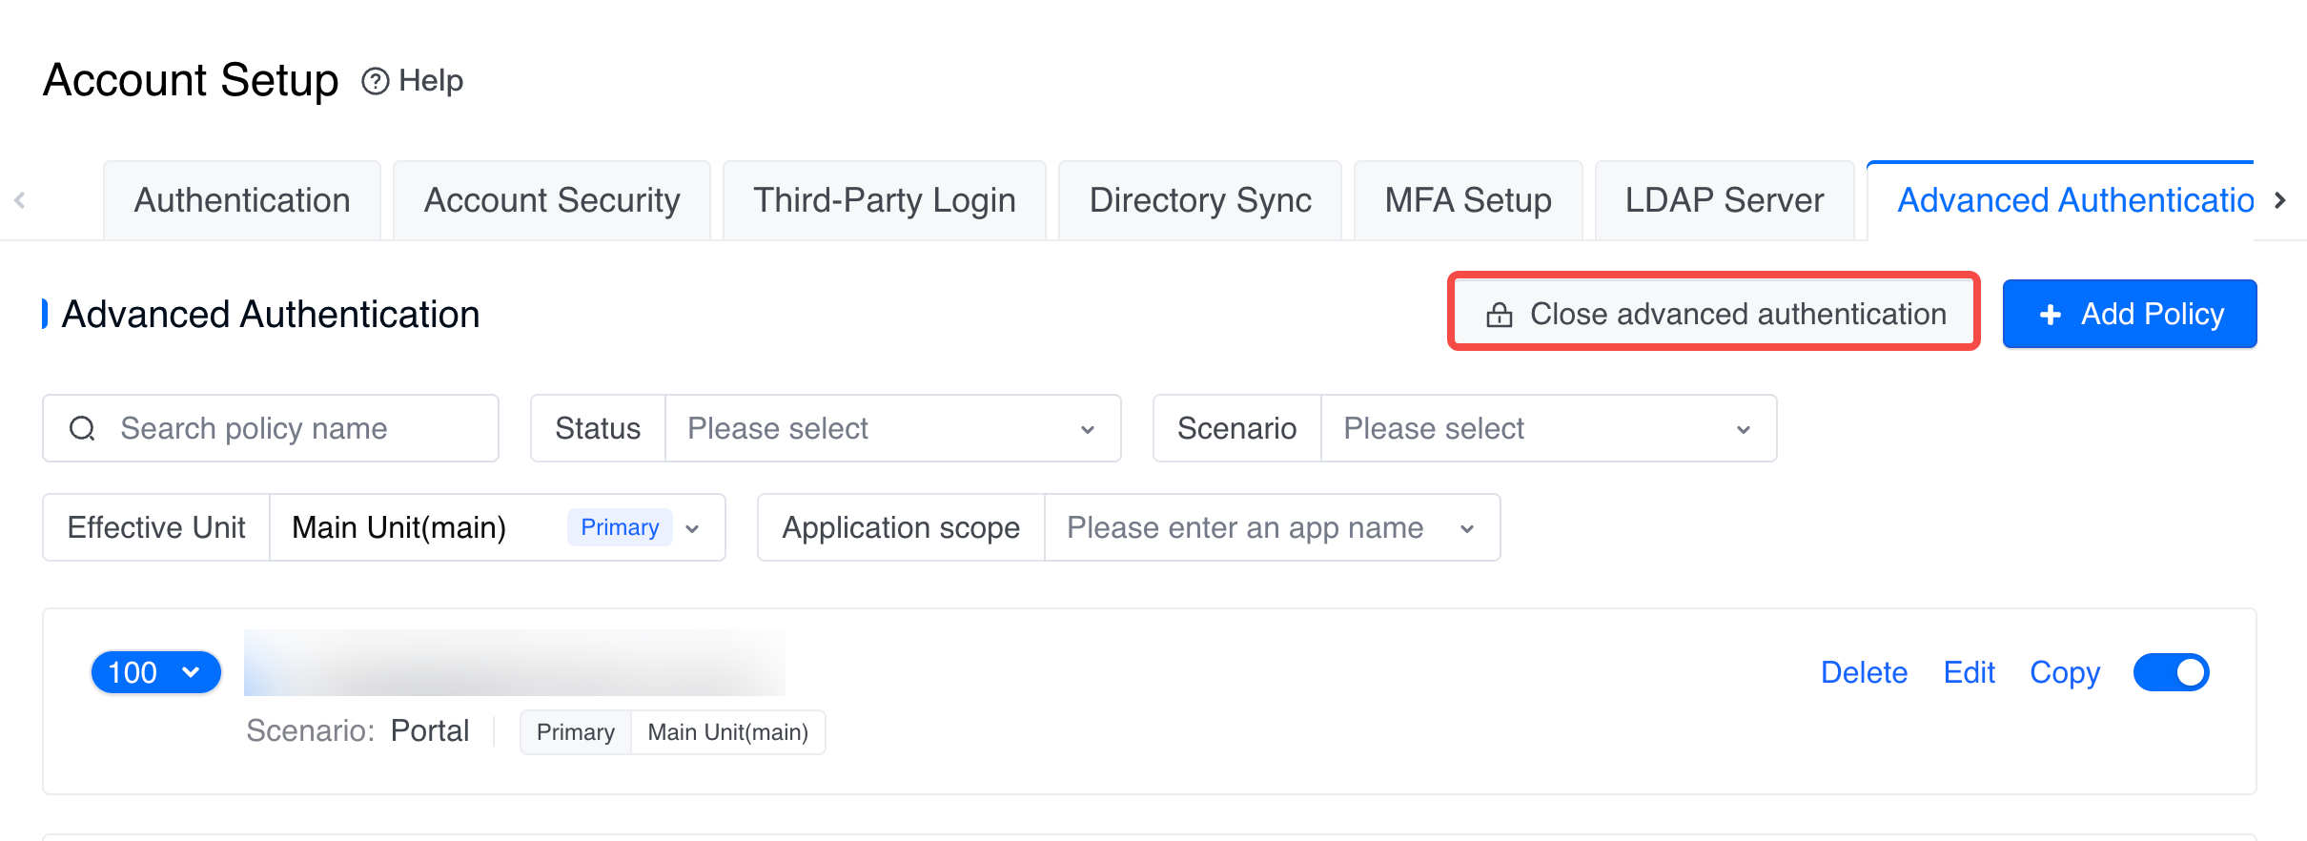This screenshot has height=841, width=2307.
Task: Click the search magnifier icon
Action: [x=83, y=429]
